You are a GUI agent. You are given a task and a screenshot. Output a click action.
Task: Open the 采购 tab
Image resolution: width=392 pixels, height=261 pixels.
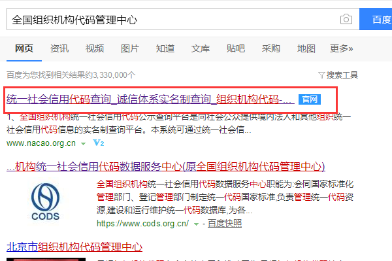pyautogui.click(x=270, y=48)
